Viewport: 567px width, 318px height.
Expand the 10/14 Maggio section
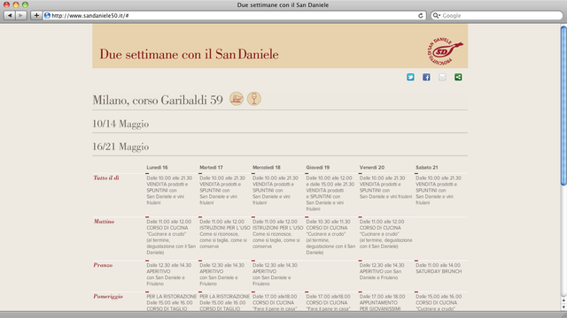120,124
